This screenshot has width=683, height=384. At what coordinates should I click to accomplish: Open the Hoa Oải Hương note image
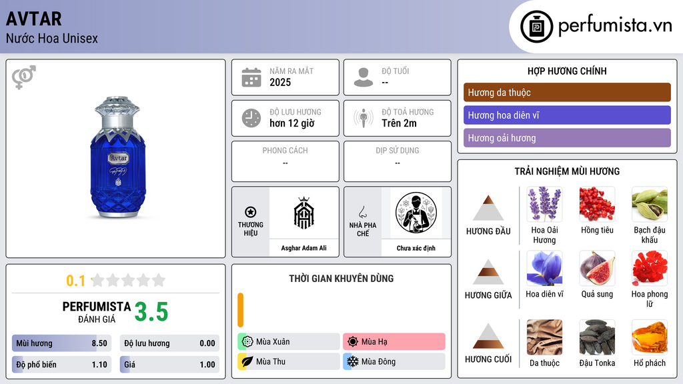coord(544,204)
